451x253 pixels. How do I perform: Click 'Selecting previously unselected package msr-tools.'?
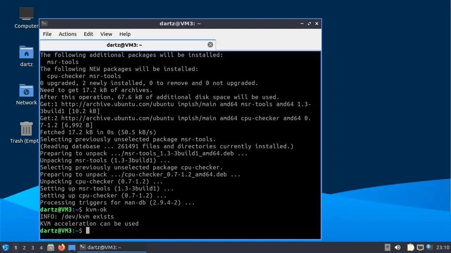pyautogui.click(x=128, y=139)
